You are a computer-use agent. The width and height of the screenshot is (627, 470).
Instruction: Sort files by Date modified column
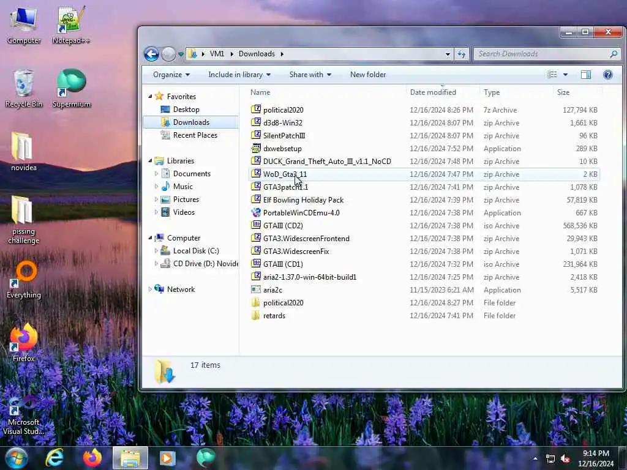pyautogui.click(x=433, y=92)
